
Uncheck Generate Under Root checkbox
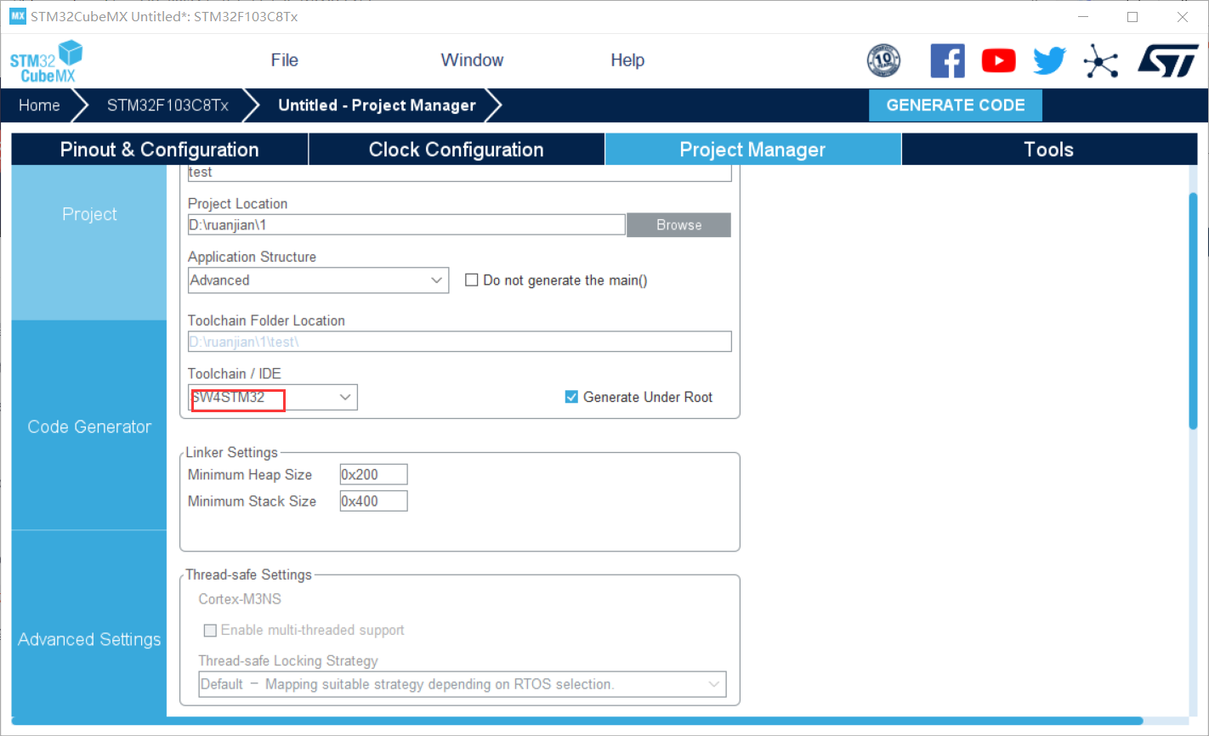pyautogui.click(x=571, y=397)
